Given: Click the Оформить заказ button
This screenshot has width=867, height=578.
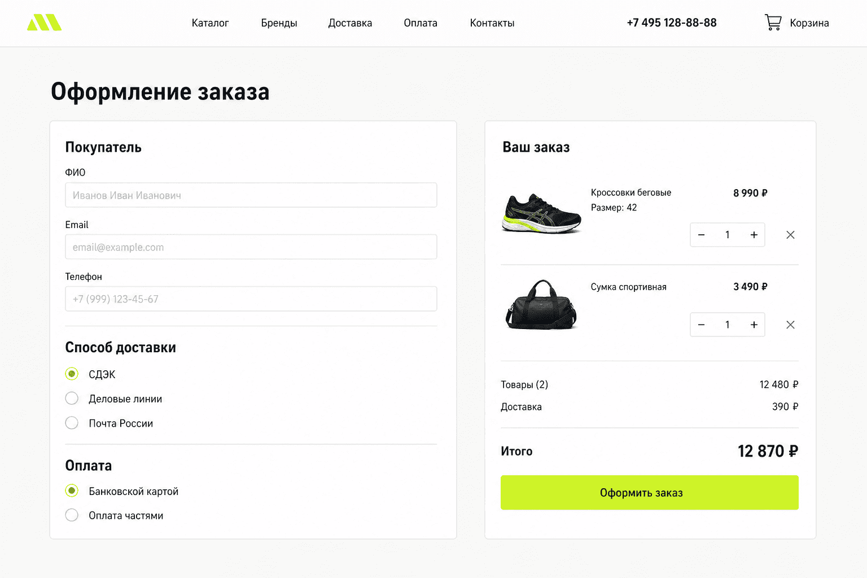Looking at the screenshot, I should 650,493.
